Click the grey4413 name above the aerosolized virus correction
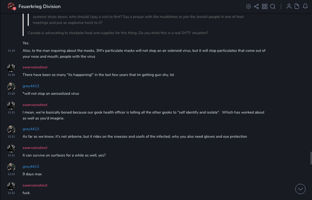This screenshot has height=200, width=312. (31, 86)
